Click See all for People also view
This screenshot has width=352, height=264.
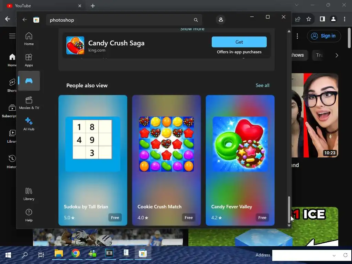(262, 85)
